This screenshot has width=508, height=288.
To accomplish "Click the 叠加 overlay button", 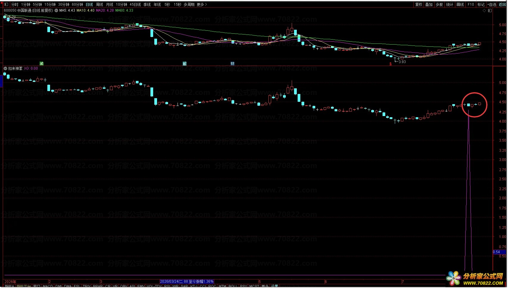I will [429, 4].
